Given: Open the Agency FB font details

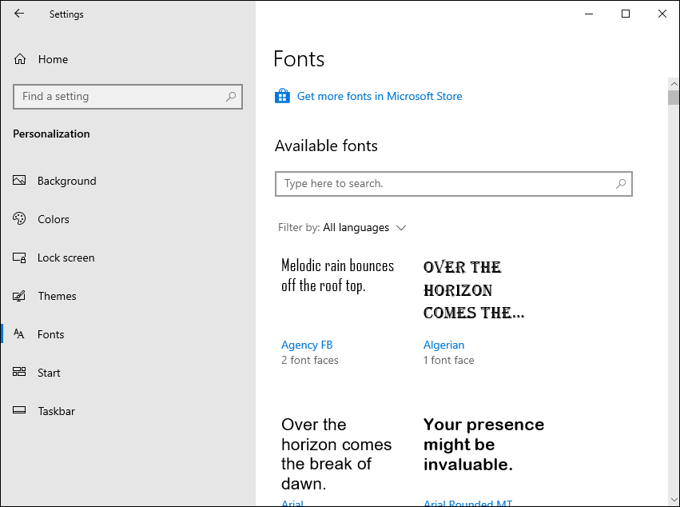Looking at the screenshot, I should 307,345.
